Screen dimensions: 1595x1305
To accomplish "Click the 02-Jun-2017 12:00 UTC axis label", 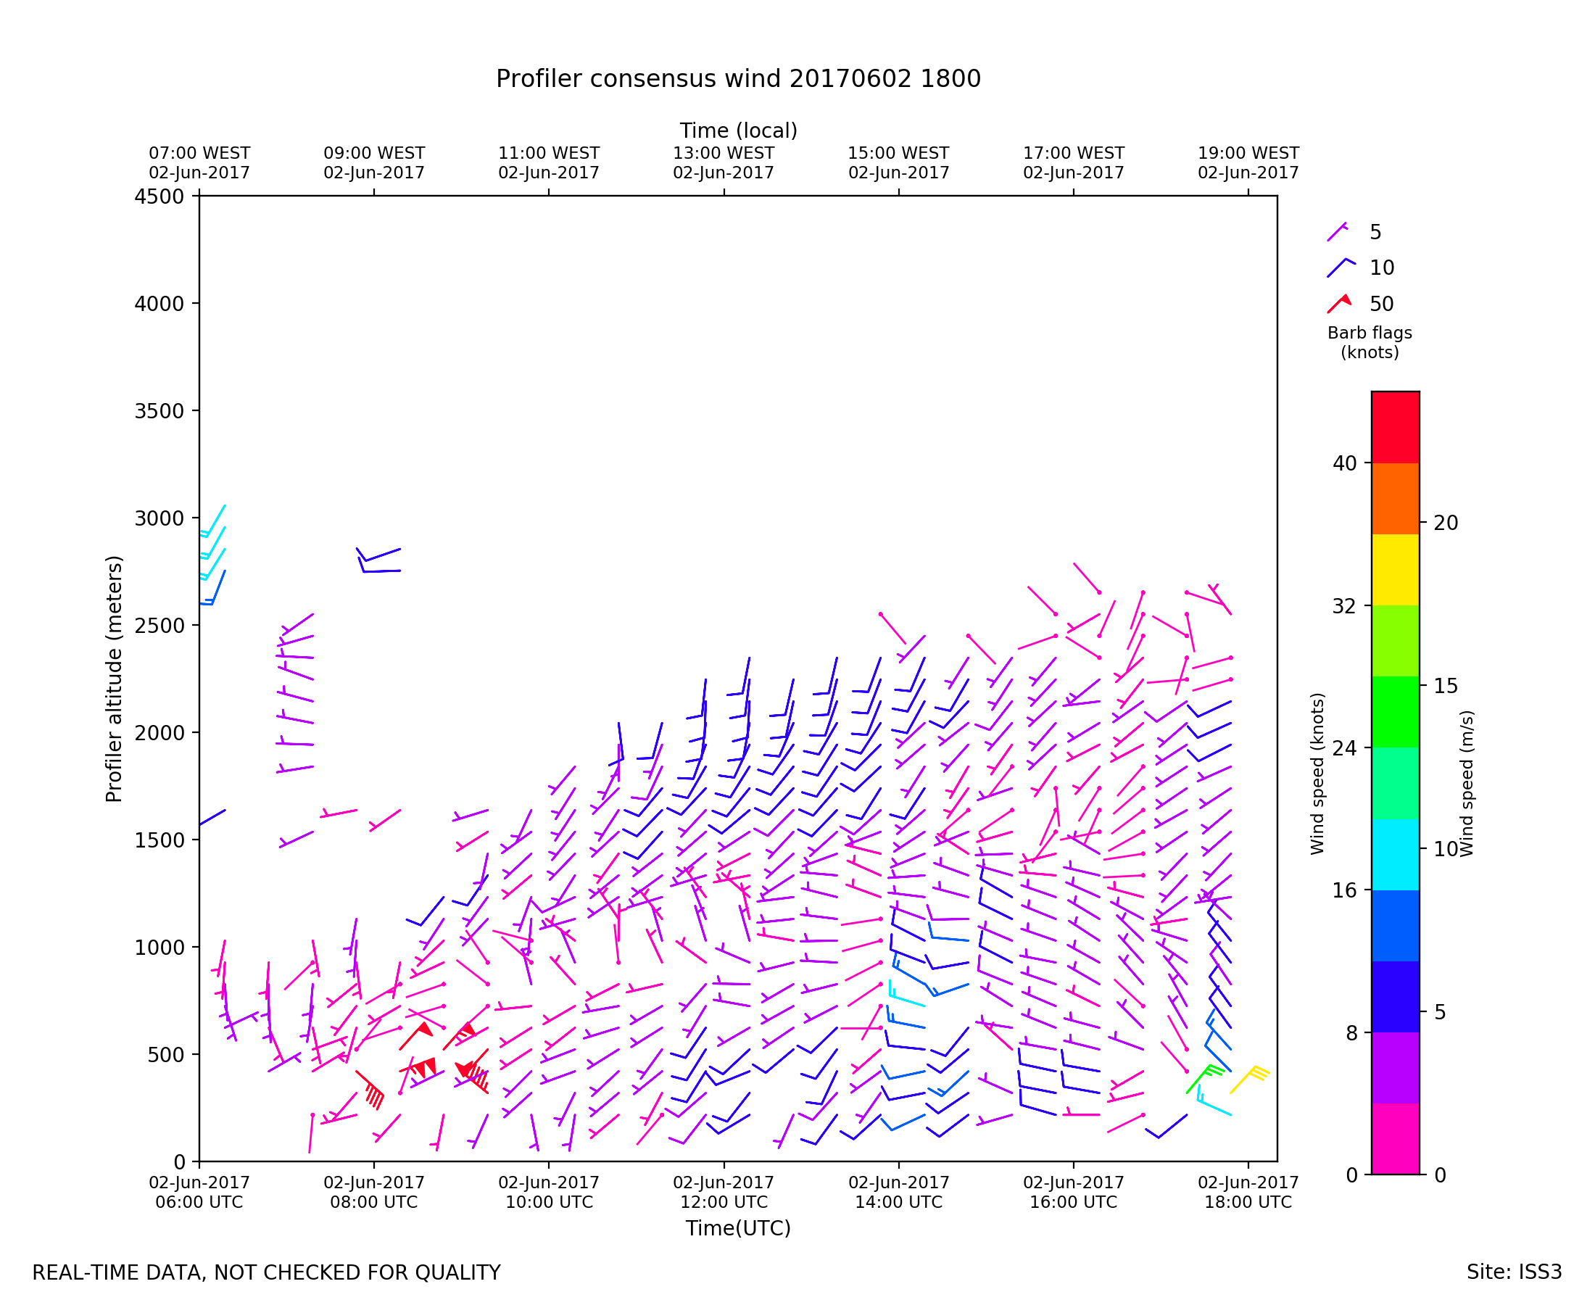I will [723, 1192].
